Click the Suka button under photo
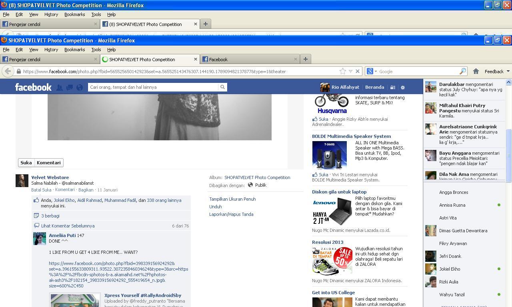The image size is (512, 307). coord(26,163)
